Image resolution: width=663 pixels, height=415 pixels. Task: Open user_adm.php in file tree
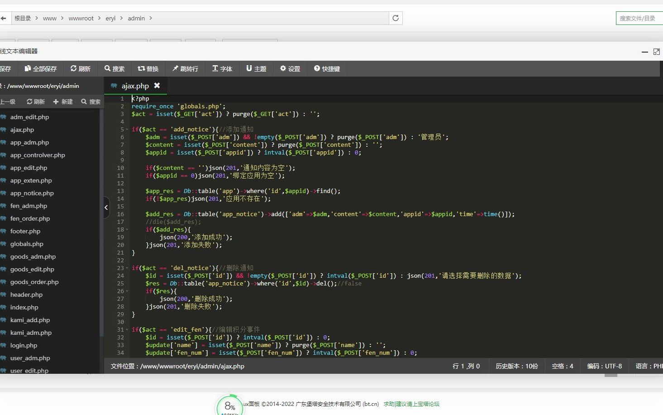(30, 358)
